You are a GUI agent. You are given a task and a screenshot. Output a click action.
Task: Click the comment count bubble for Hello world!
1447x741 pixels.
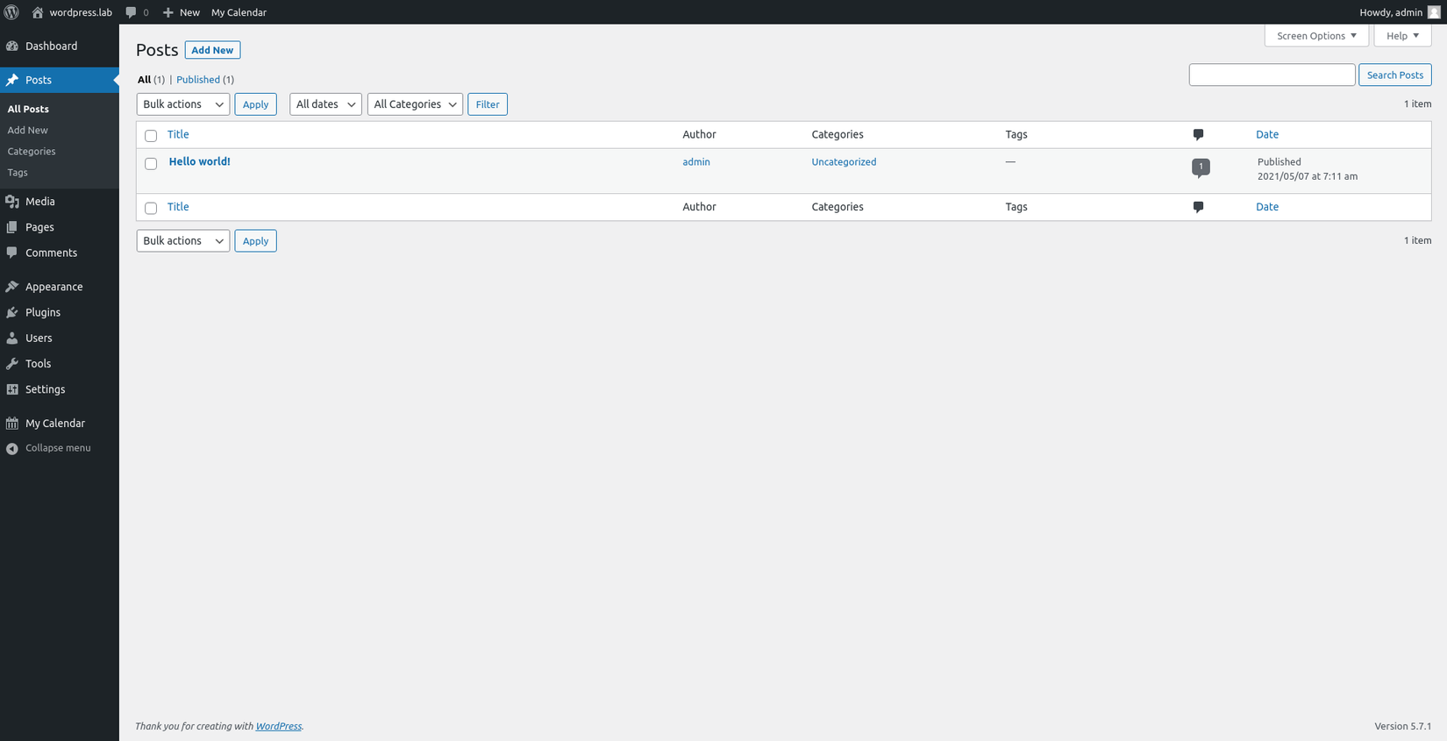point(1201,167)
